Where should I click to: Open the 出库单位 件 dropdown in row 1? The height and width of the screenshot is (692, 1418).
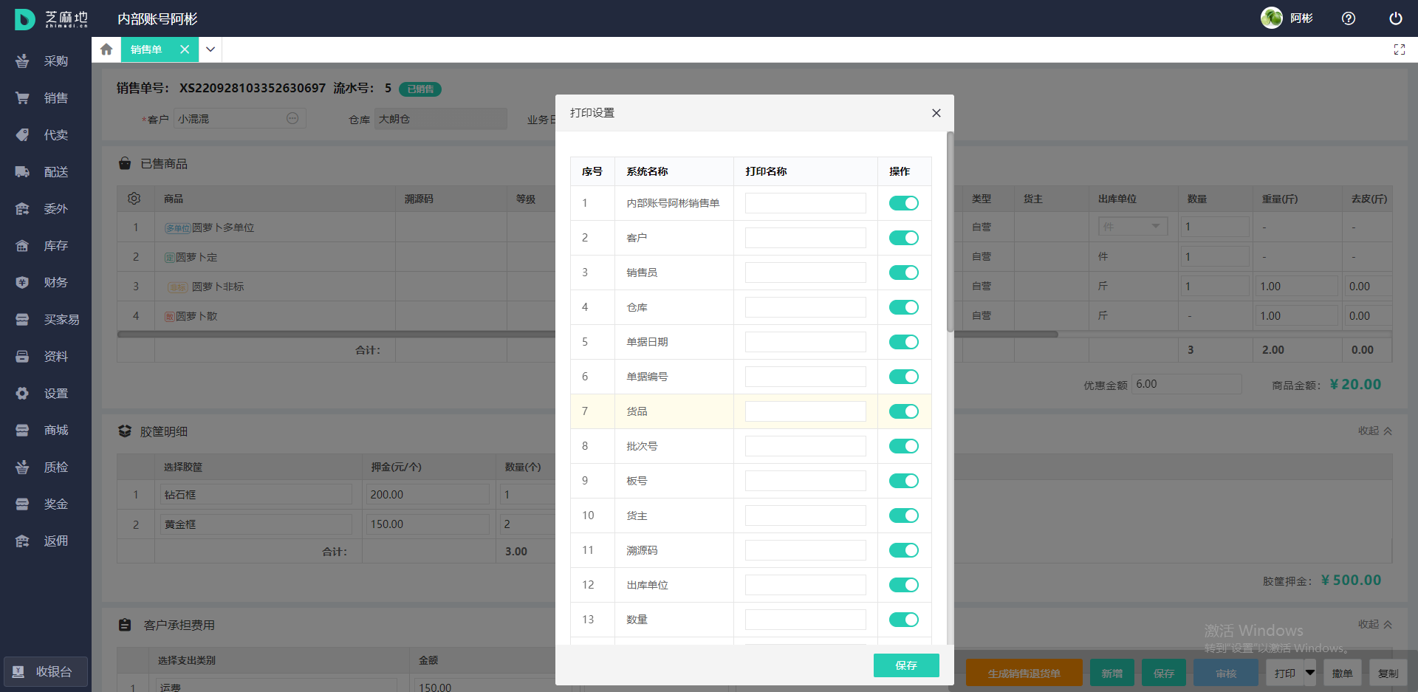(x=1133, y=227)
